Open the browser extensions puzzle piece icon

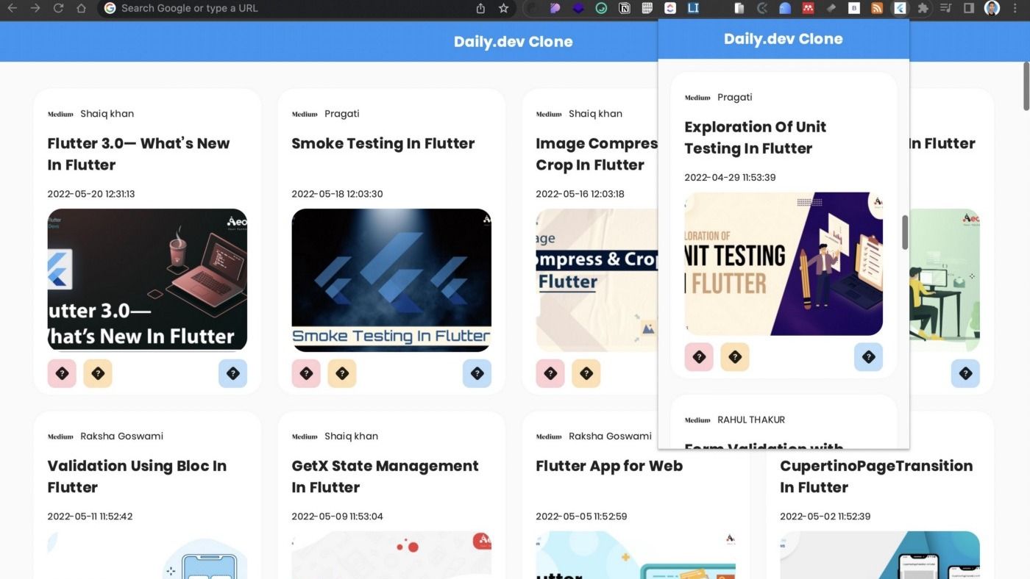pos(926,8)
